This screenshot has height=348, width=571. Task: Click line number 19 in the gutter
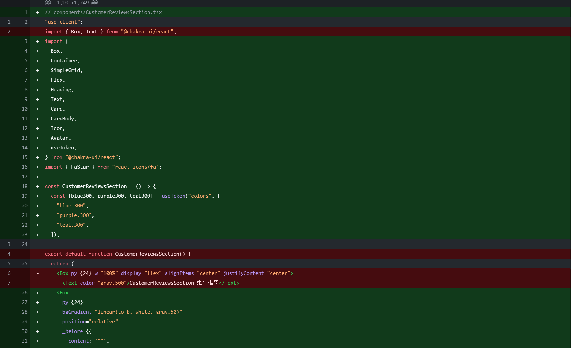(x=25, y=196)
